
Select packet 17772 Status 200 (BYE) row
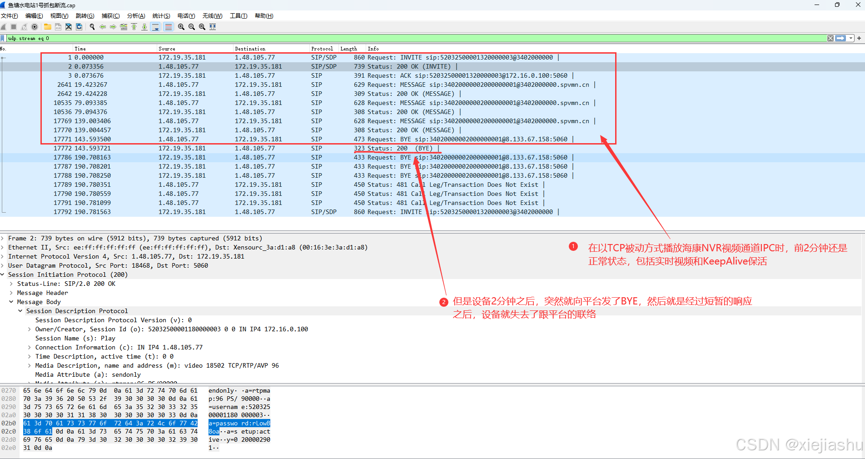(432, 148)
